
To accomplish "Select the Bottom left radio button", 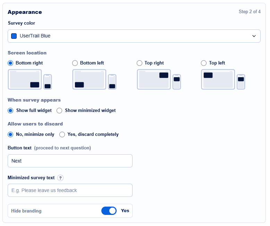I will tap(75, 63).
